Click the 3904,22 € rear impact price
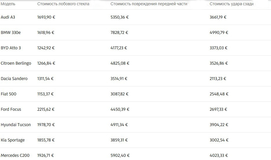Image resolution: width=271 pixels, height=160 pixels. point(219,125)
